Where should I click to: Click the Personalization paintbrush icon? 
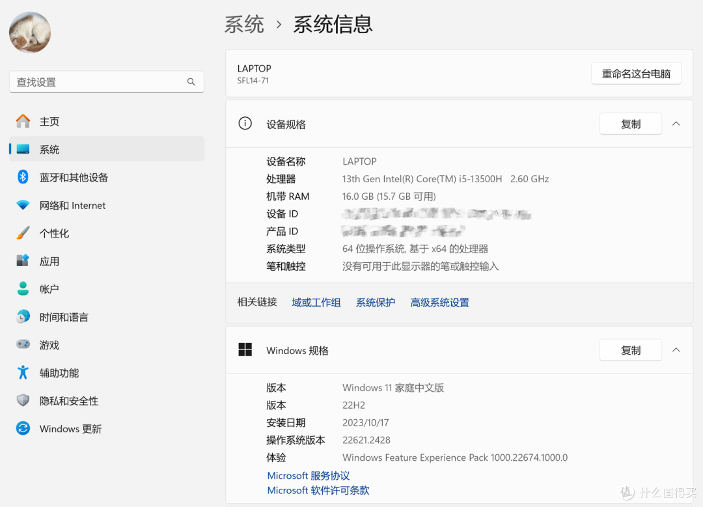[23, 232]
